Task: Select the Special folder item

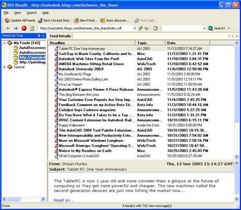Action: (19, 67)
